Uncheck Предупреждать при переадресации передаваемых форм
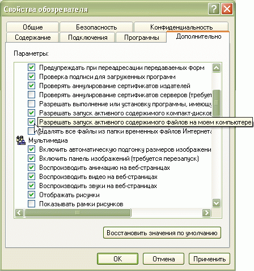This screenshot has height=271, width=254. coord(31,68)
